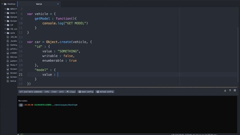Expand the Sample folder arrow
Viewport: 240px width, 135px height.
coord(5,17)
